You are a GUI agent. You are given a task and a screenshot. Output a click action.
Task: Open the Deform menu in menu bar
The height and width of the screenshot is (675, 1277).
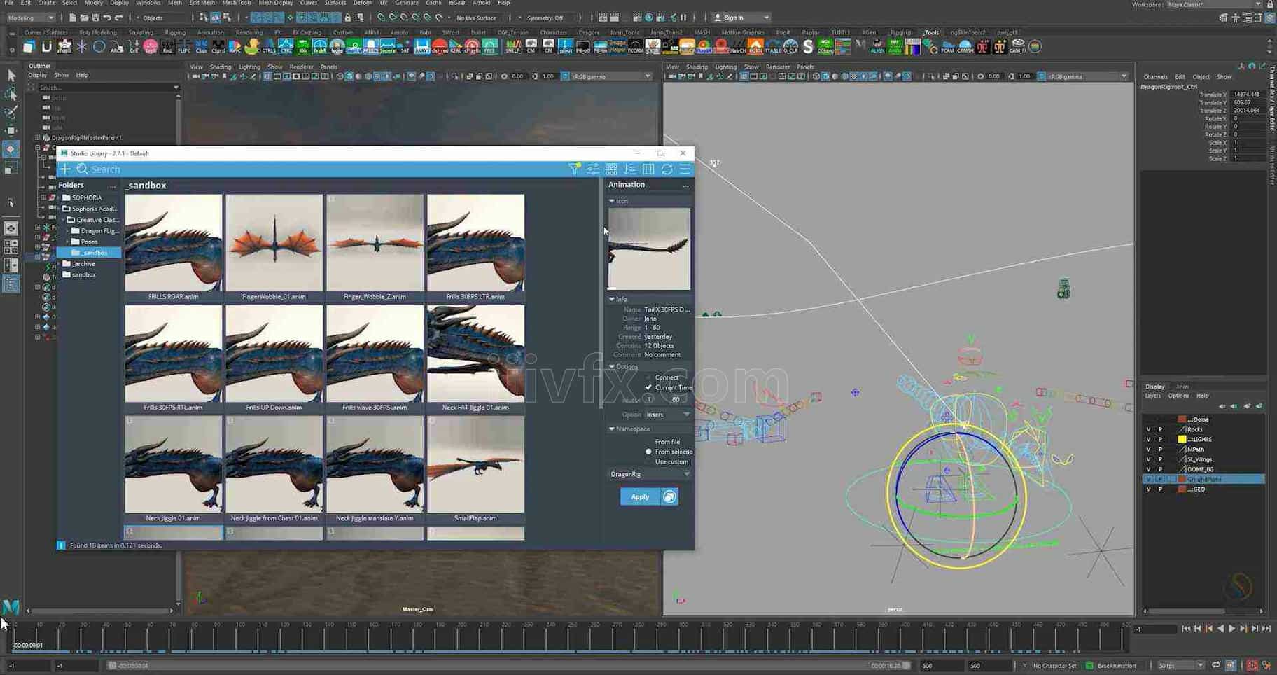pos(363,3)
